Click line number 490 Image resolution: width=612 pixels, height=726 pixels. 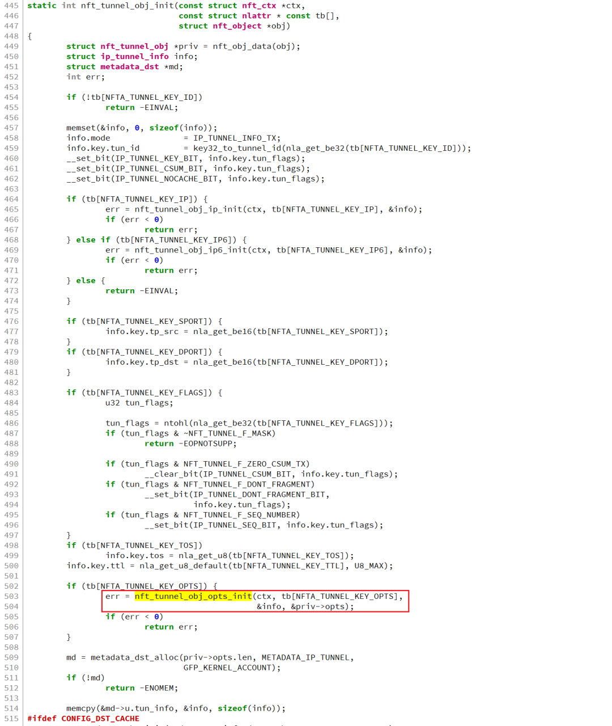[11, 464]
